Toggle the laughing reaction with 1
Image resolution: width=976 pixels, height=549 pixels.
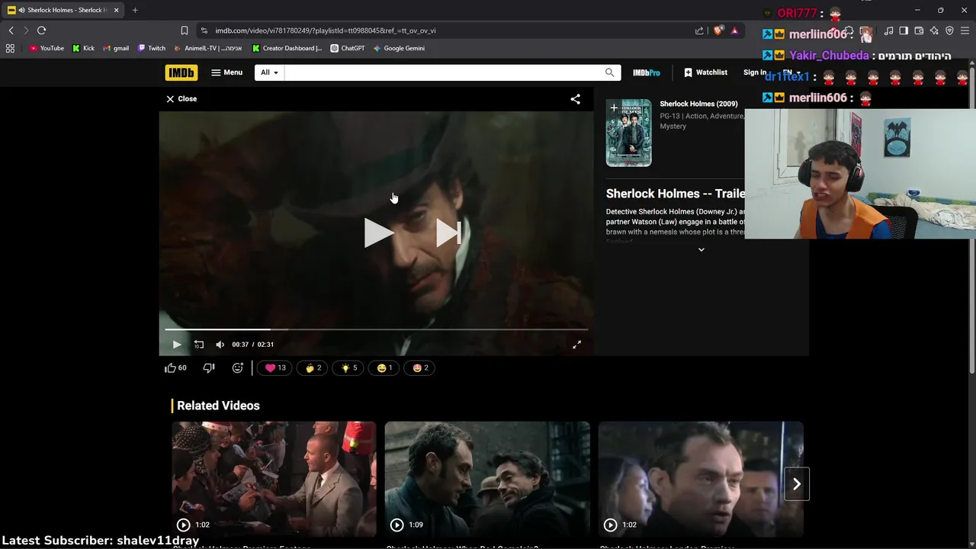[x=384, y=368]
